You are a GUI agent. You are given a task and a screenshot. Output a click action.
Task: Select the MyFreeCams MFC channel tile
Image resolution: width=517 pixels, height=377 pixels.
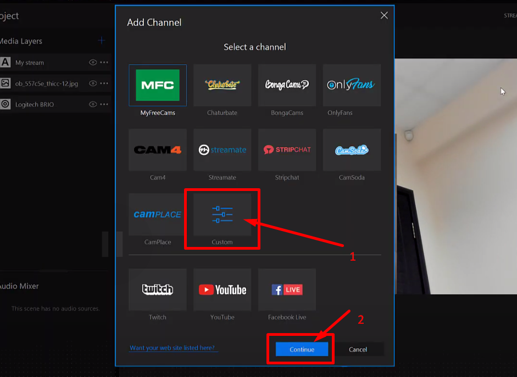[x=158, y=85]
